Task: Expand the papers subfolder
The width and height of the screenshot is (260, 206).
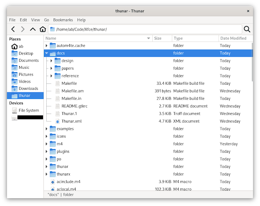Action: [52, 68]
